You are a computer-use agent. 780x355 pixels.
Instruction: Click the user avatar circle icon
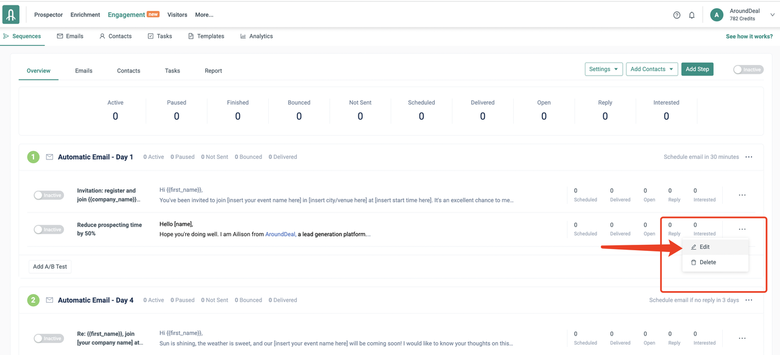click(x=717, y=15)
